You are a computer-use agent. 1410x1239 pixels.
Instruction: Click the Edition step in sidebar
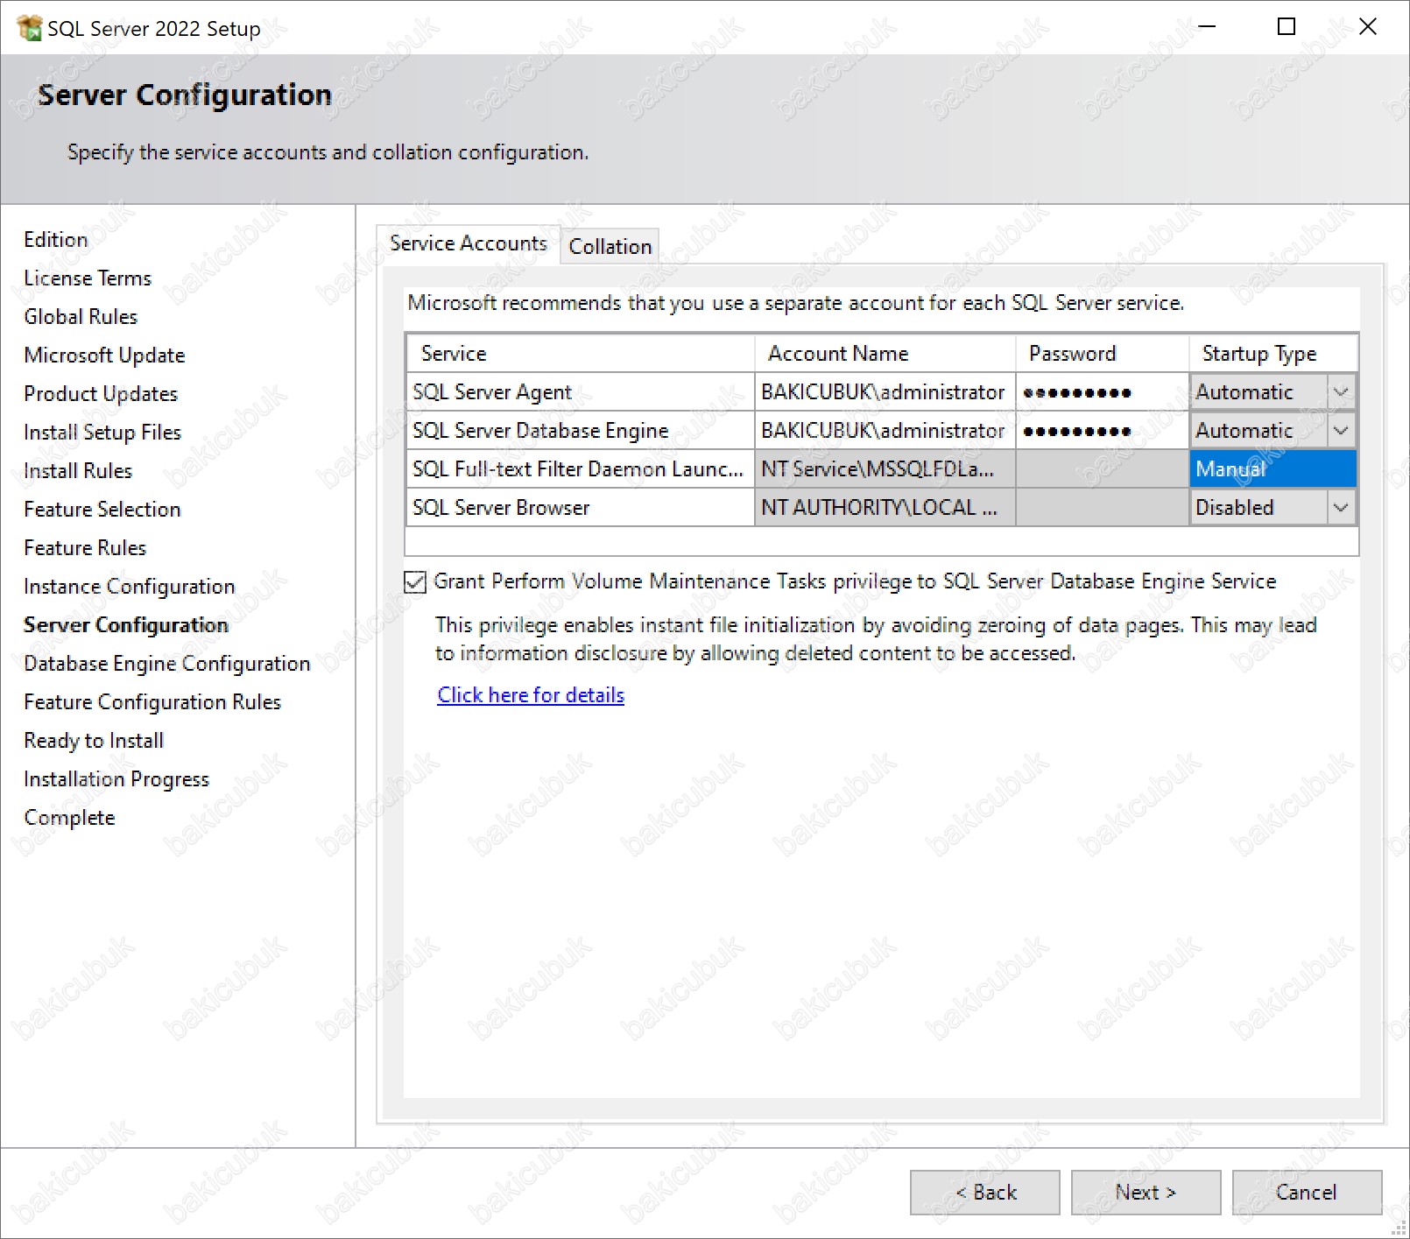(x=56, y=240)
